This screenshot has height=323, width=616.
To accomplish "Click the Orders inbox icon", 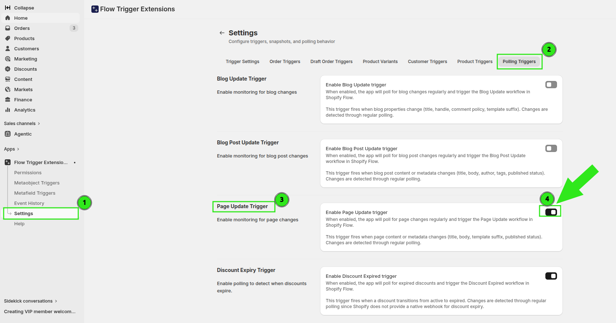I will pos(8,28).
